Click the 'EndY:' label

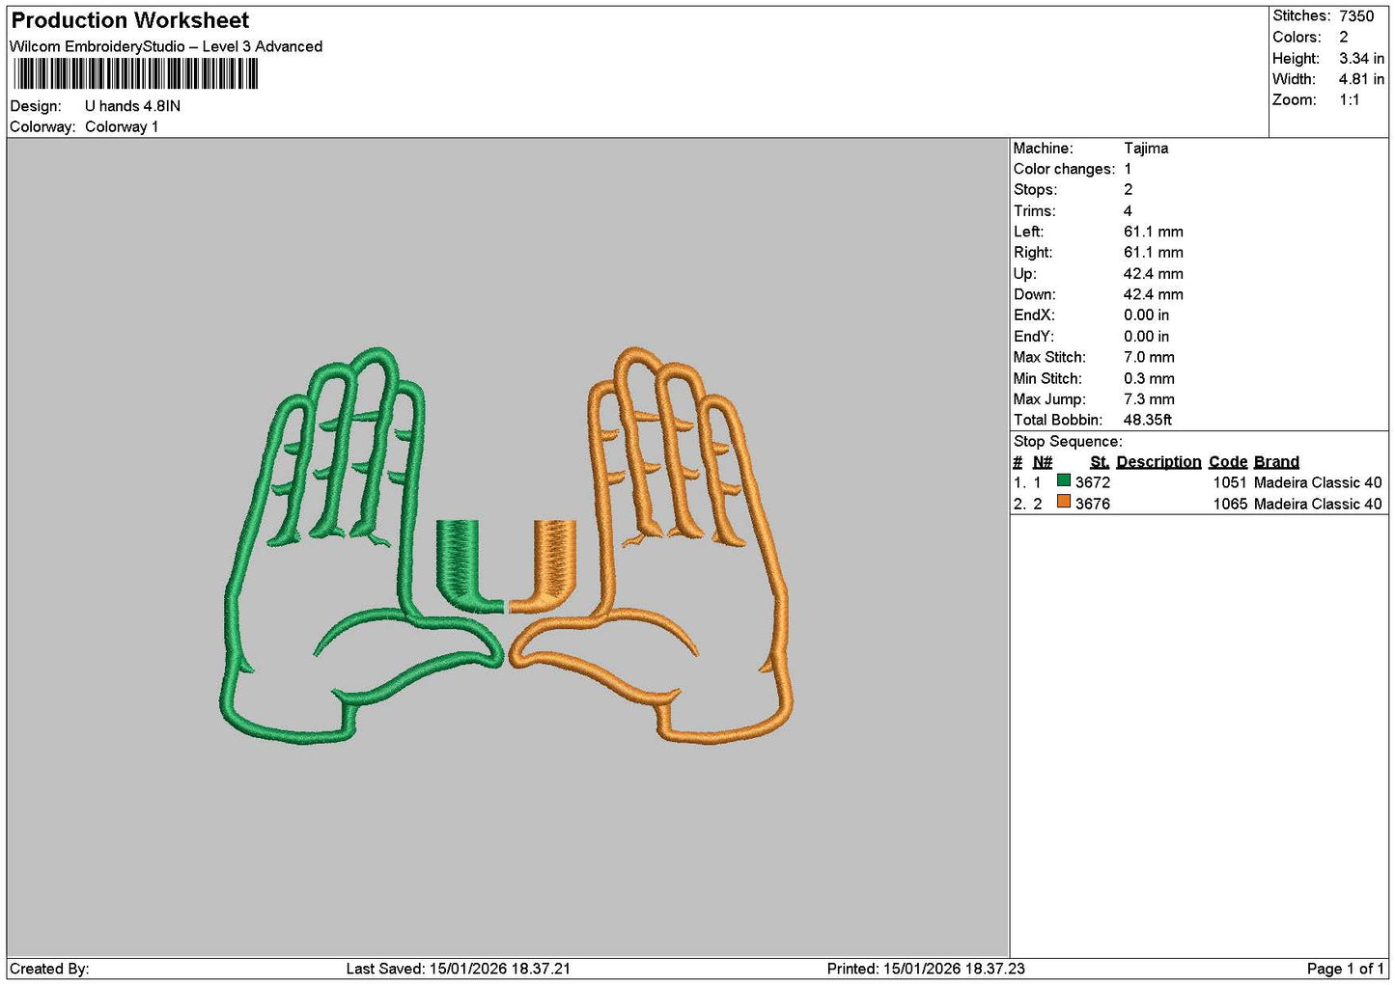tap(1034, 337)
